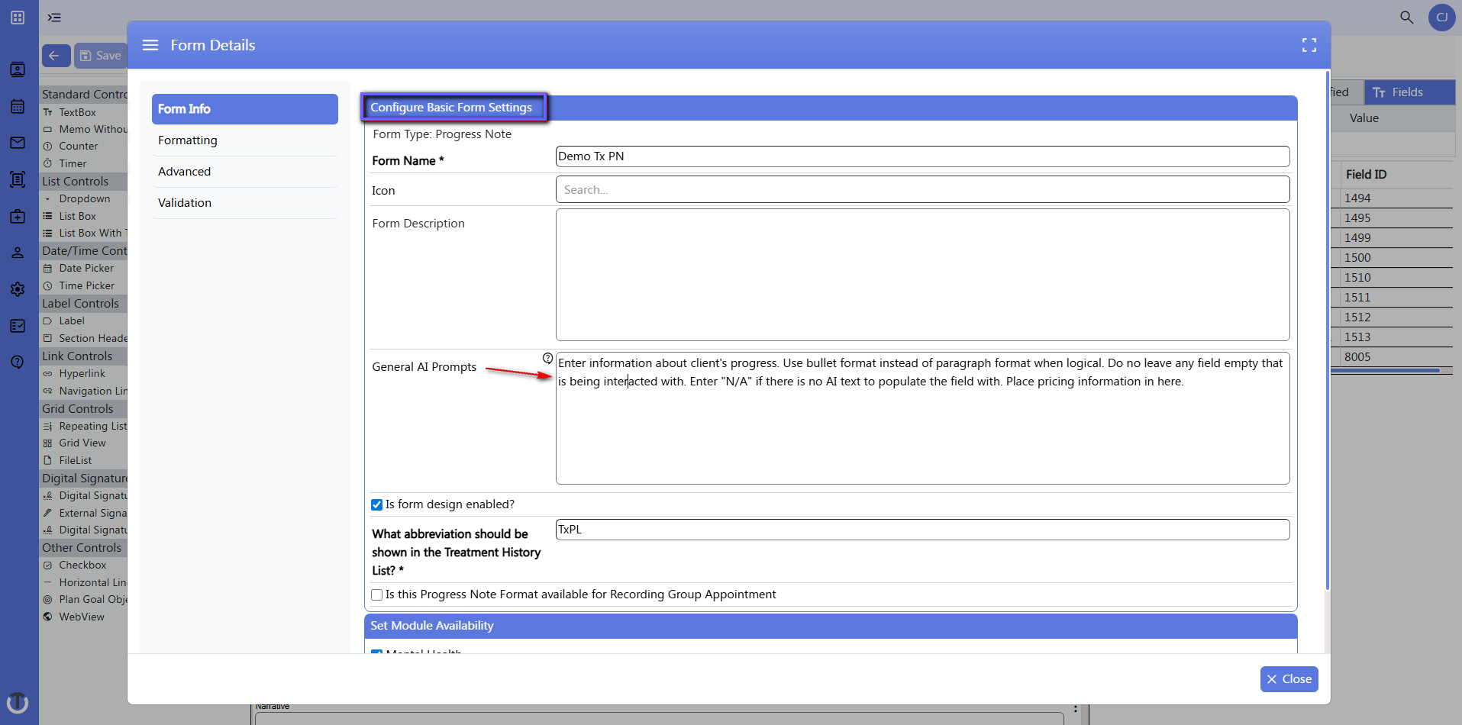Toggle the checkbox under Set Module Availability
The width and height of the screenshot is (1462, 725).
(x=377, y=654)
